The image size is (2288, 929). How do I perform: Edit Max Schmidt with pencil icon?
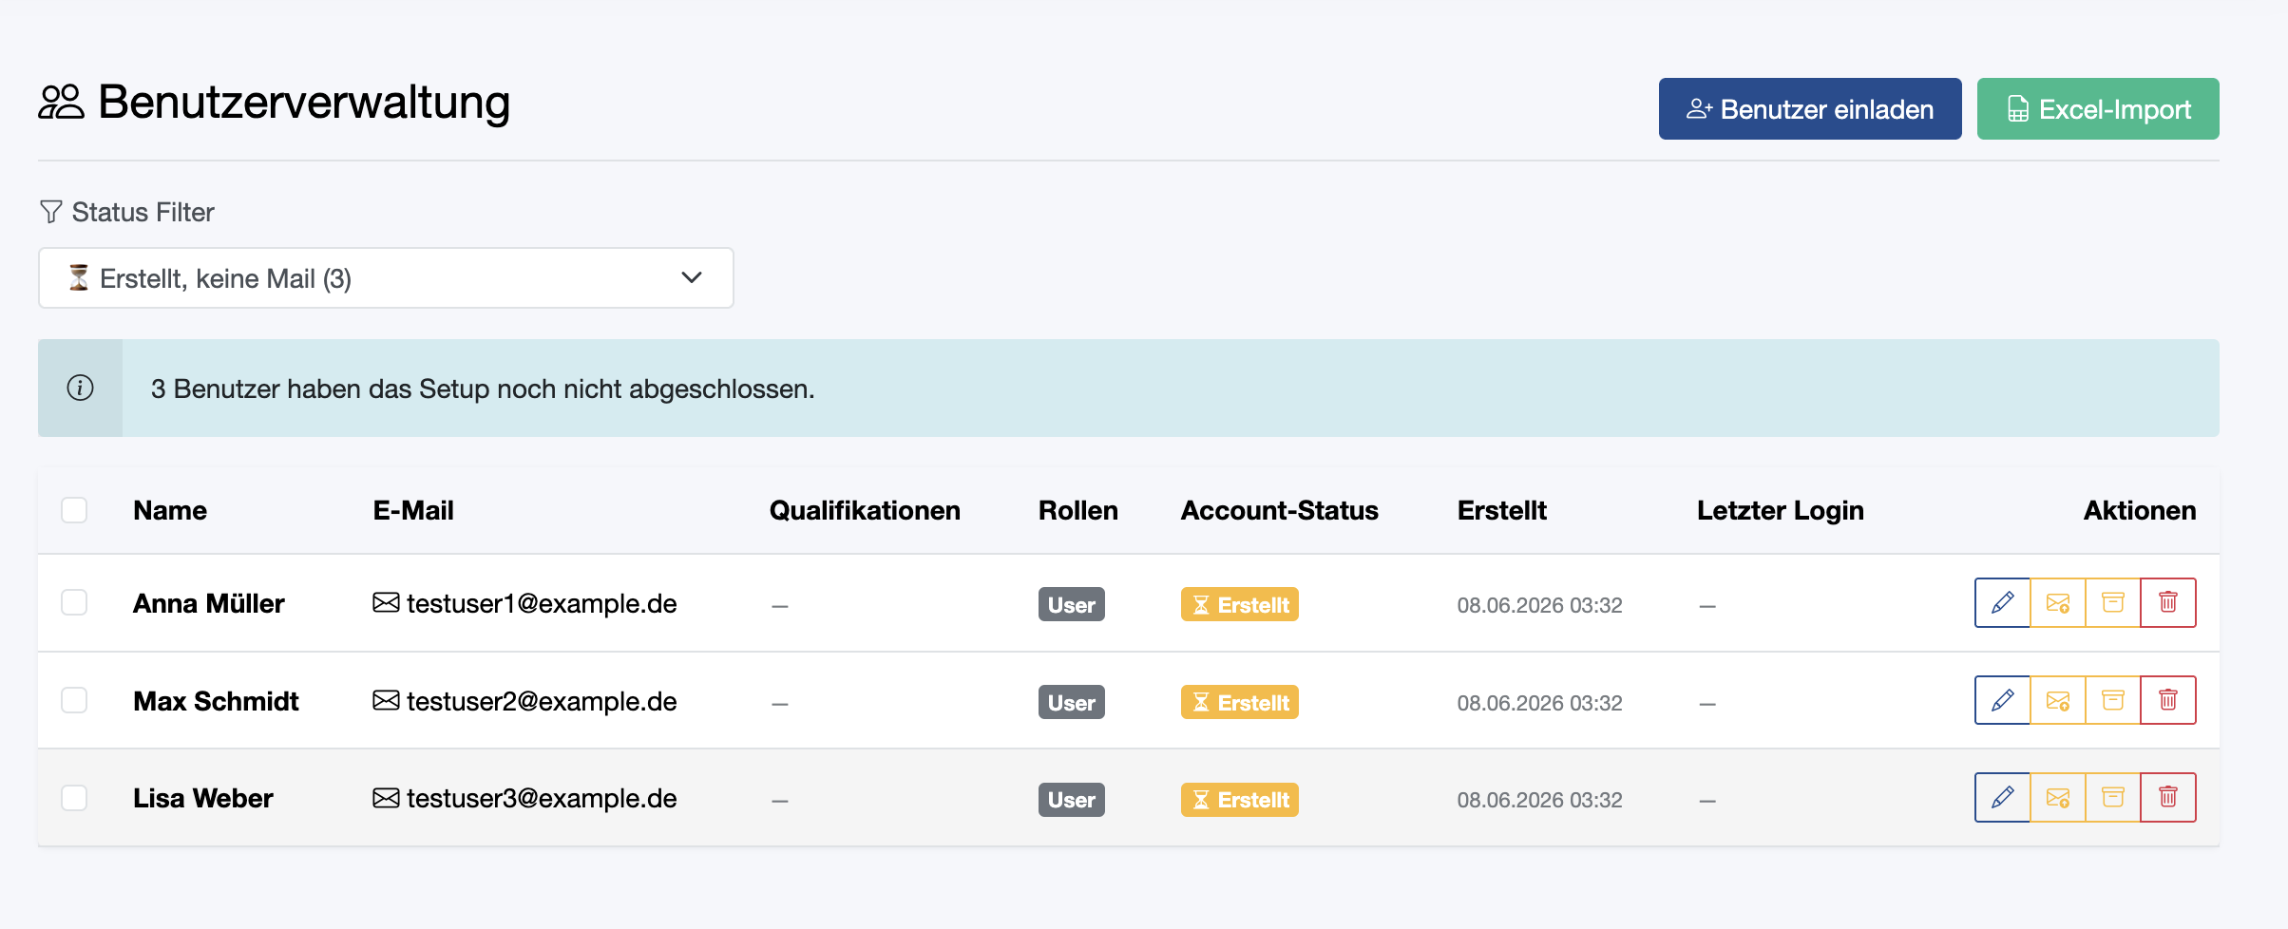pos(2002,700)
